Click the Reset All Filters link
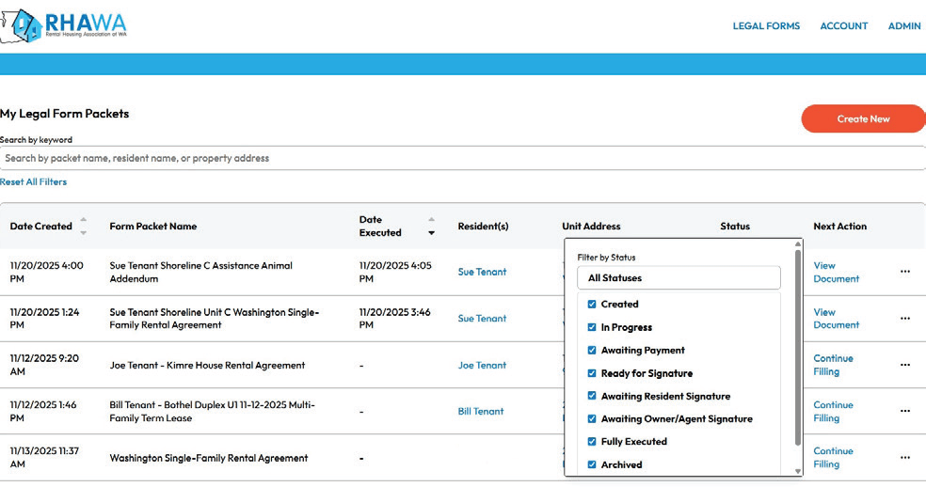The image size is (926, 487). coord(34,182)
